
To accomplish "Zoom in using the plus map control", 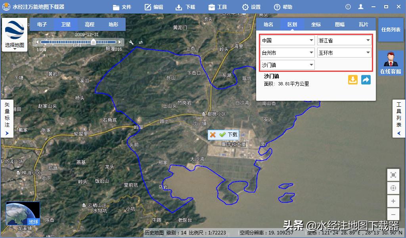I will pos(393,201).
